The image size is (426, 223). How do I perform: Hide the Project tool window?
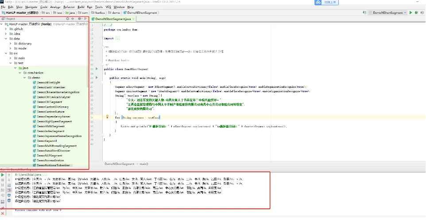(x=85, y=19)
